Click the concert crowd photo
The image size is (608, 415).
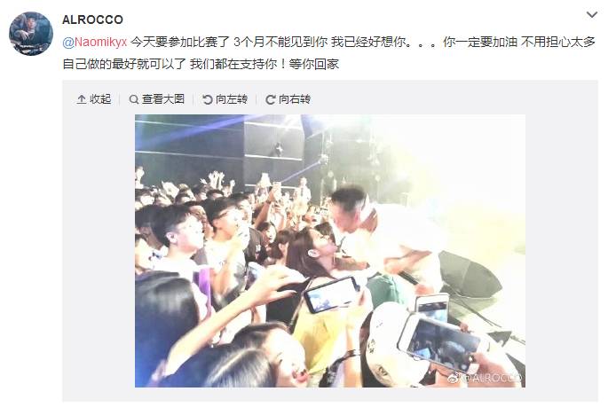[330, 251]
